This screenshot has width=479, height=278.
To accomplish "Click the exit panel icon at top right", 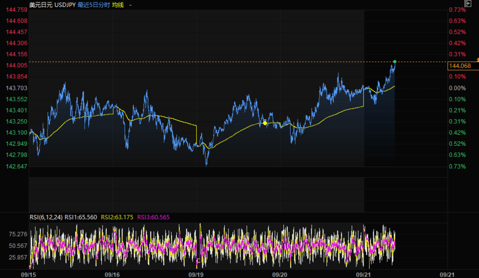I will click(x=468, y=4).
